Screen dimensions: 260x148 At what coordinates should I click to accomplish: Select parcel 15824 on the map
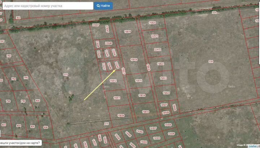pyautogui.click(x=166, y=93)
